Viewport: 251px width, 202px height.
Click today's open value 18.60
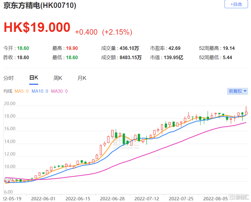point(23,48)
